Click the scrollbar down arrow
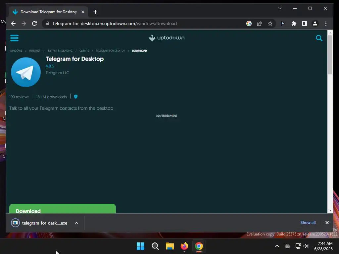Screen dimensions: 339x254 click(x=330, y=210)
